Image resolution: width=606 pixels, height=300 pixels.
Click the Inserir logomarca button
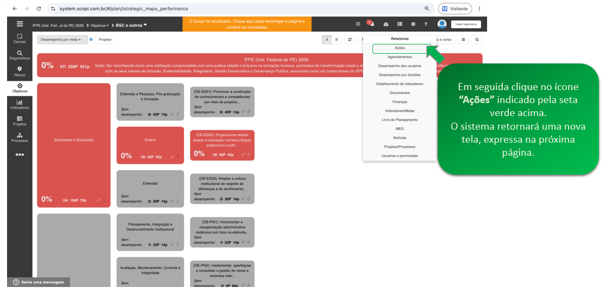(x=466, y=24)
